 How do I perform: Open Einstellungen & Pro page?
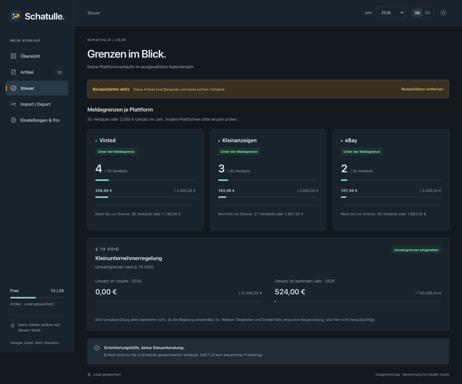point(37,120)
